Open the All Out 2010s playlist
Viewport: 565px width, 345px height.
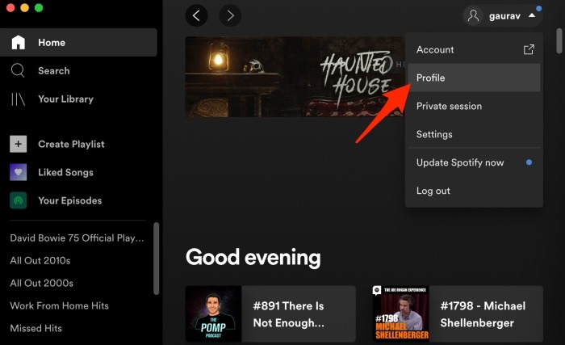(x=40, y=260)
